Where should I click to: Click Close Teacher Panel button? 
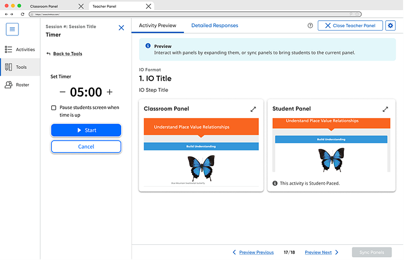[350, 26]
